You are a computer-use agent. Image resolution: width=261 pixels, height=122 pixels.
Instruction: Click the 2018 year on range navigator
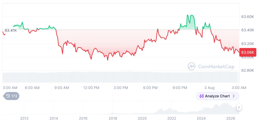click(113, 118)
